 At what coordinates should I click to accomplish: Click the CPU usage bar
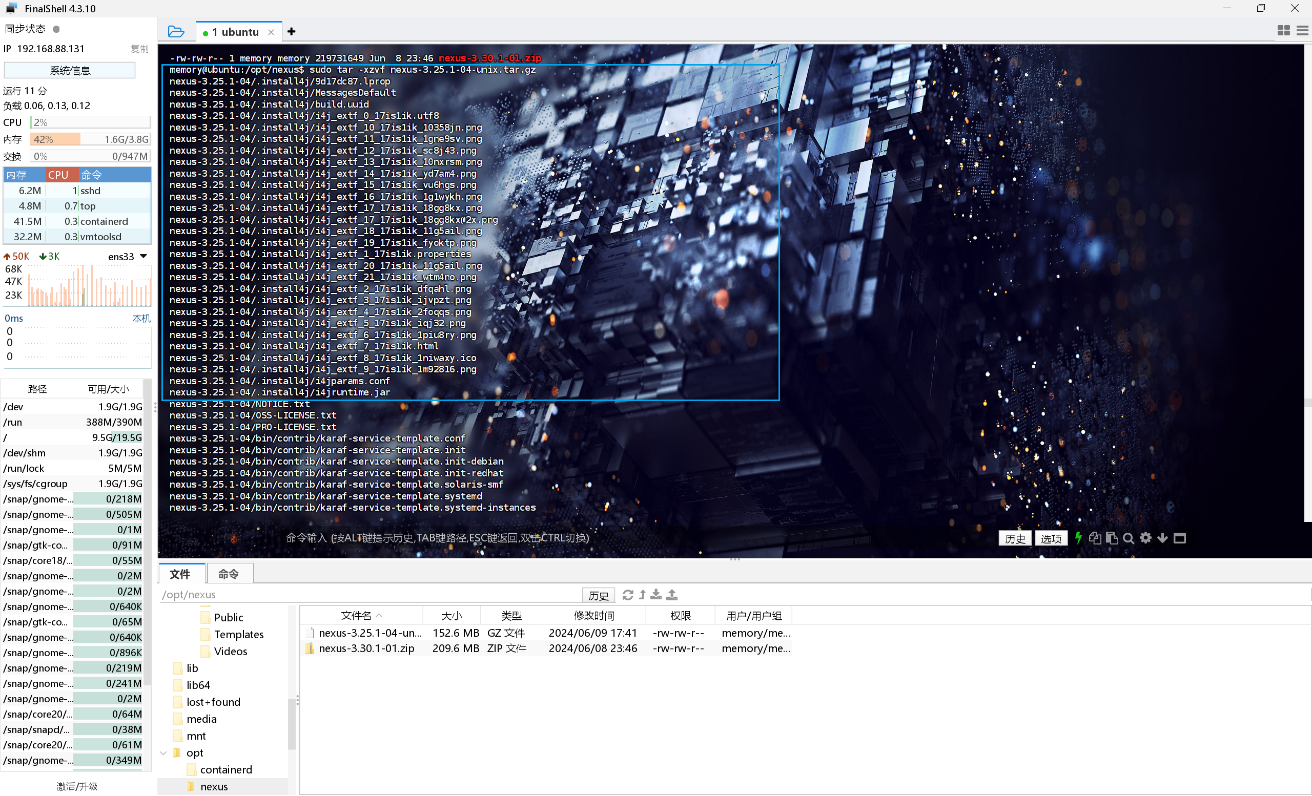[90, 122]
